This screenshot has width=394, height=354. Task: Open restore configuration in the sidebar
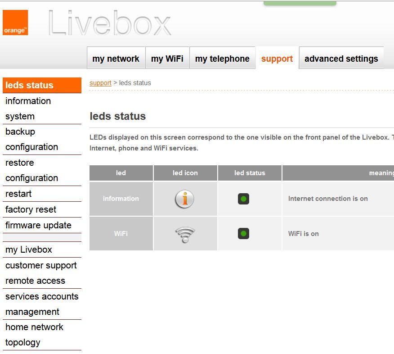click(42, 170)
